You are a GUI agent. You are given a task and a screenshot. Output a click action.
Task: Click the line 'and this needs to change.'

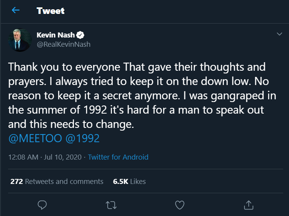[x=71, y=124]
